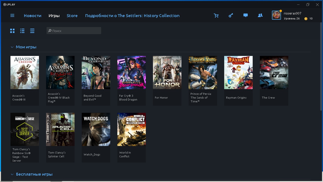Open the chat messages icon

pyautogui.click(x=245, y=16)
